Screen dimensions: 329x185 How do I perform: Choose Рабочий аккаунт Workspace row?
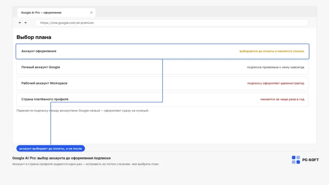(x=162, y=83)
